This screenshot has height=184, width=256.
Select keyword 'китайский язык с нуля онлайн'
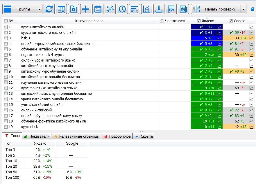[47, 66]
